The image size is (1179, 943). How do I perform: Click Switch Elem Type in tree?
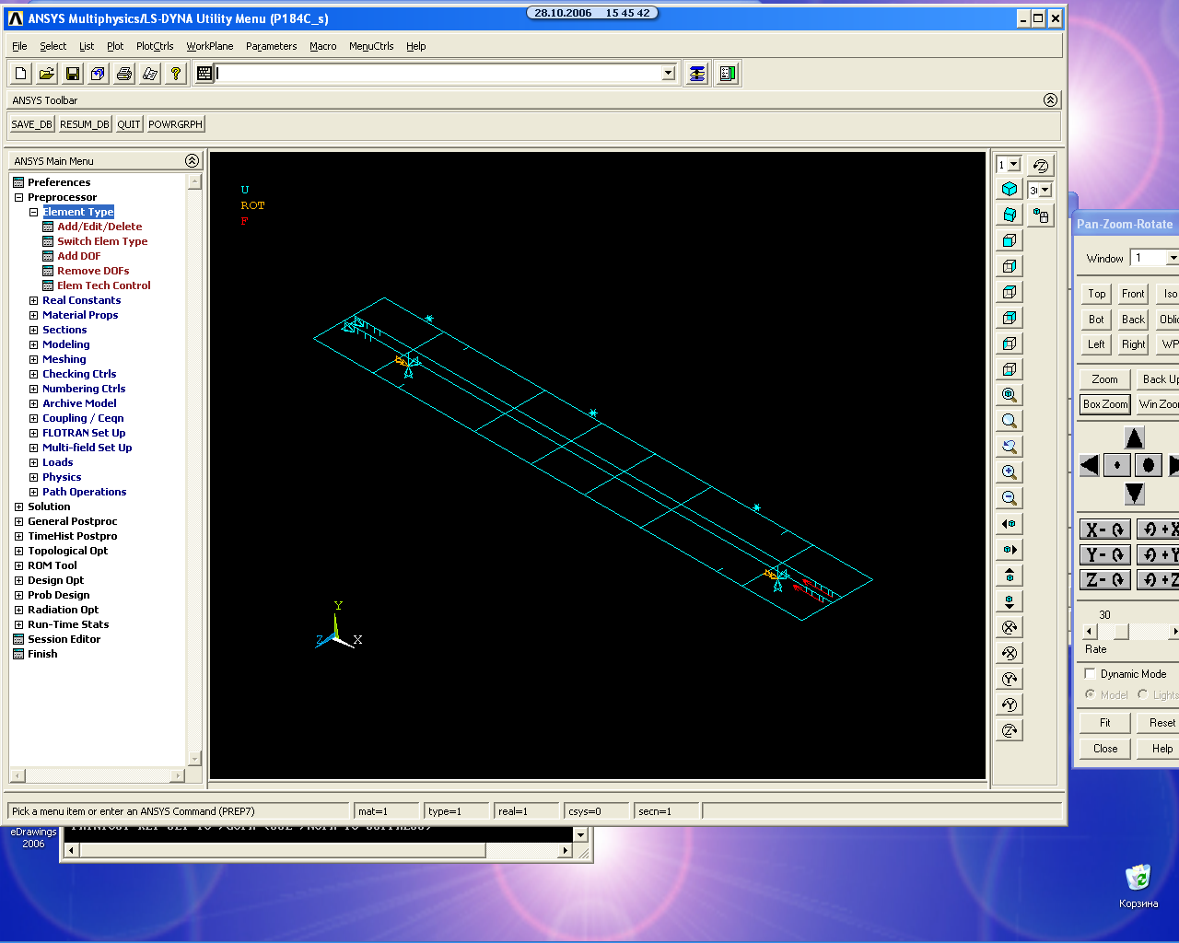[102, 241]
